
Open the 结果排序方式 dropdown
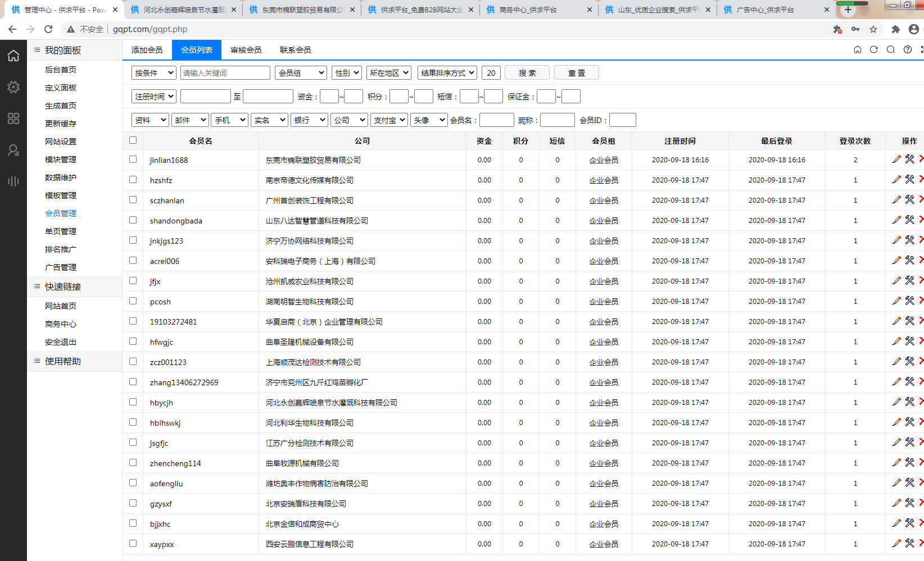click(447, 73)
